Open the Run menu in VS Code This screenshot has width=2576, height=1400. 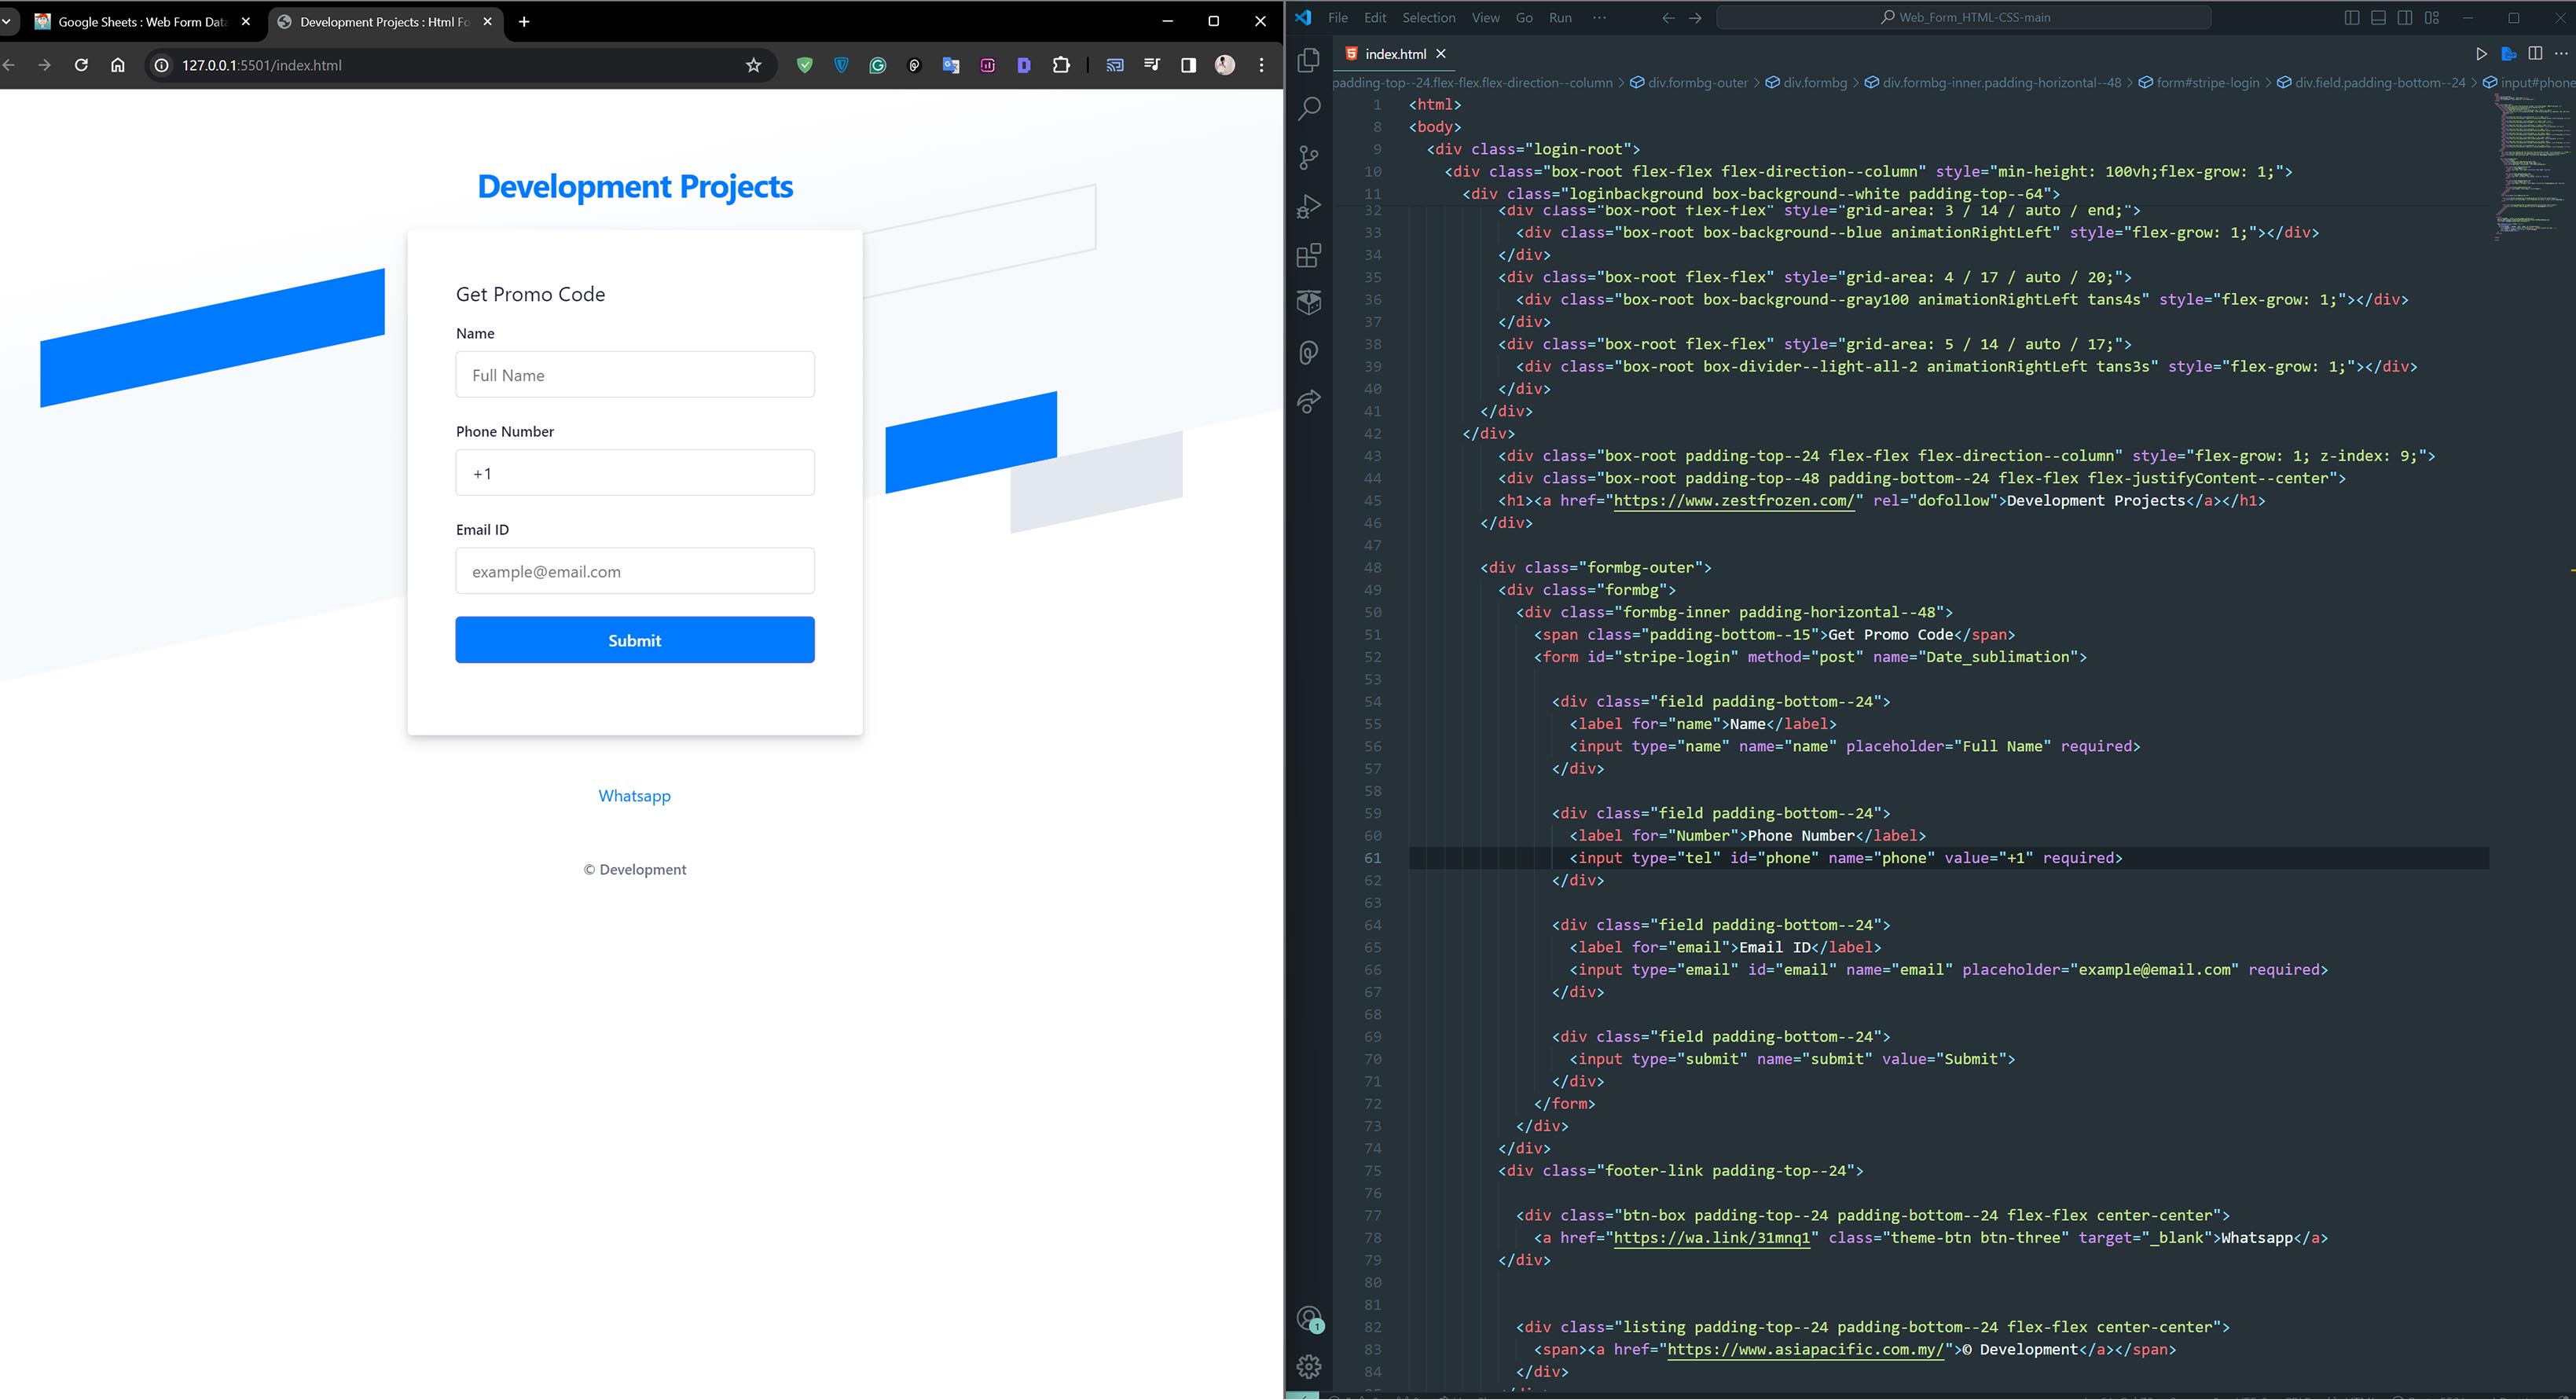[x=1560, y=17]
